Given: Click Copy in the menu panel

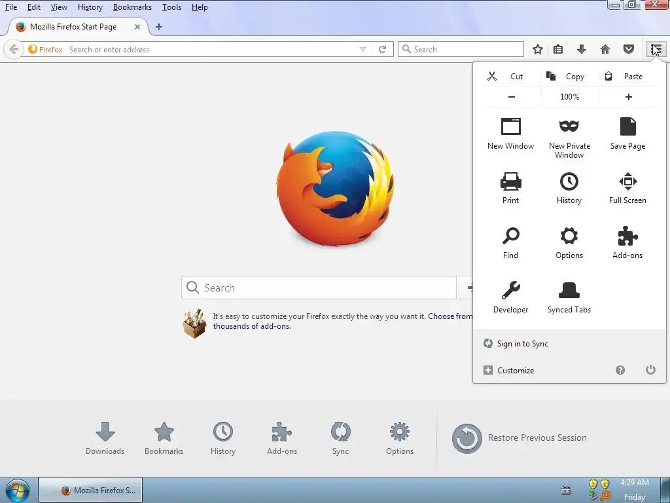Looking at the screenshot, I should pyautogui.click(x=570, y=77).
